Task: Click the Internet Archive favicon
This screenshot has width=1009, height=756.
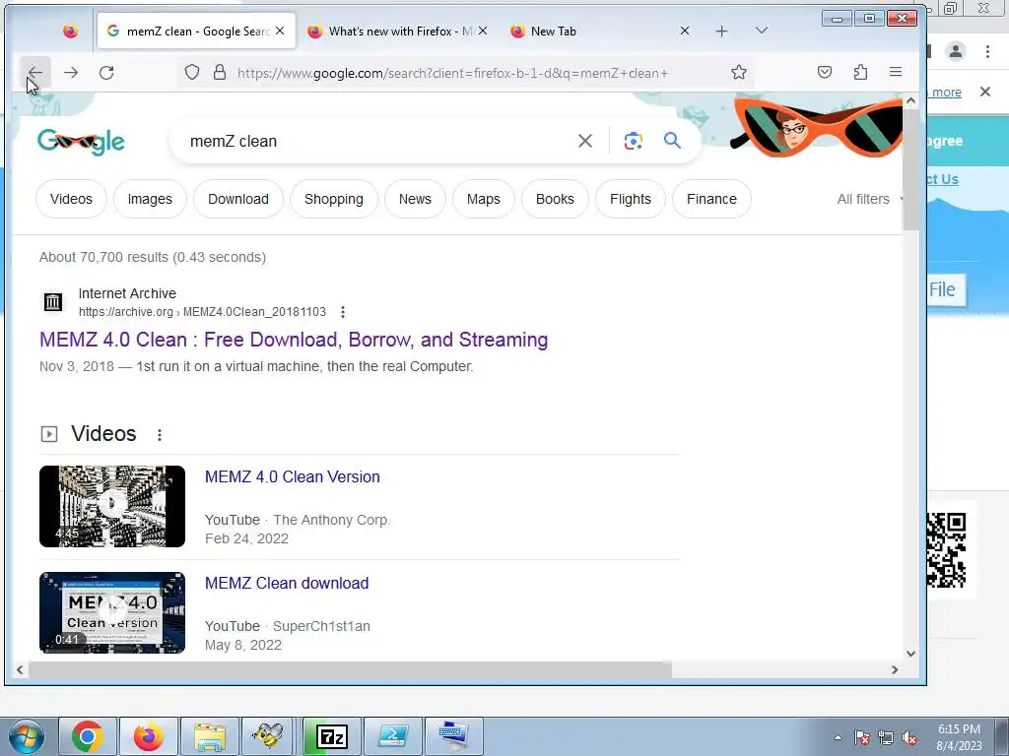Action: coord(53,301)
